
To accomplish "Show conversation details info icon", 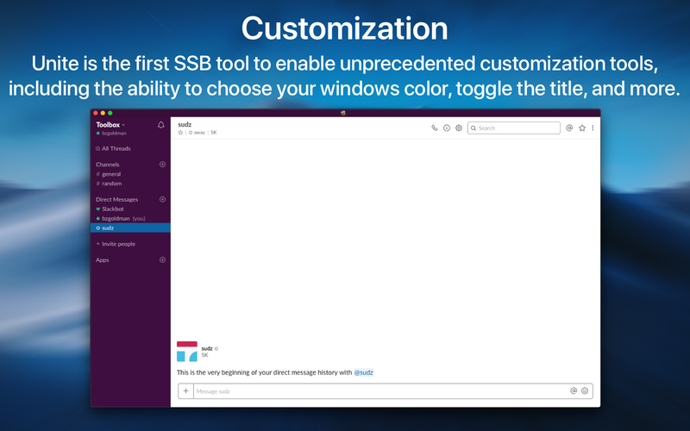I will pyautogui.click(x=447, y=128).
